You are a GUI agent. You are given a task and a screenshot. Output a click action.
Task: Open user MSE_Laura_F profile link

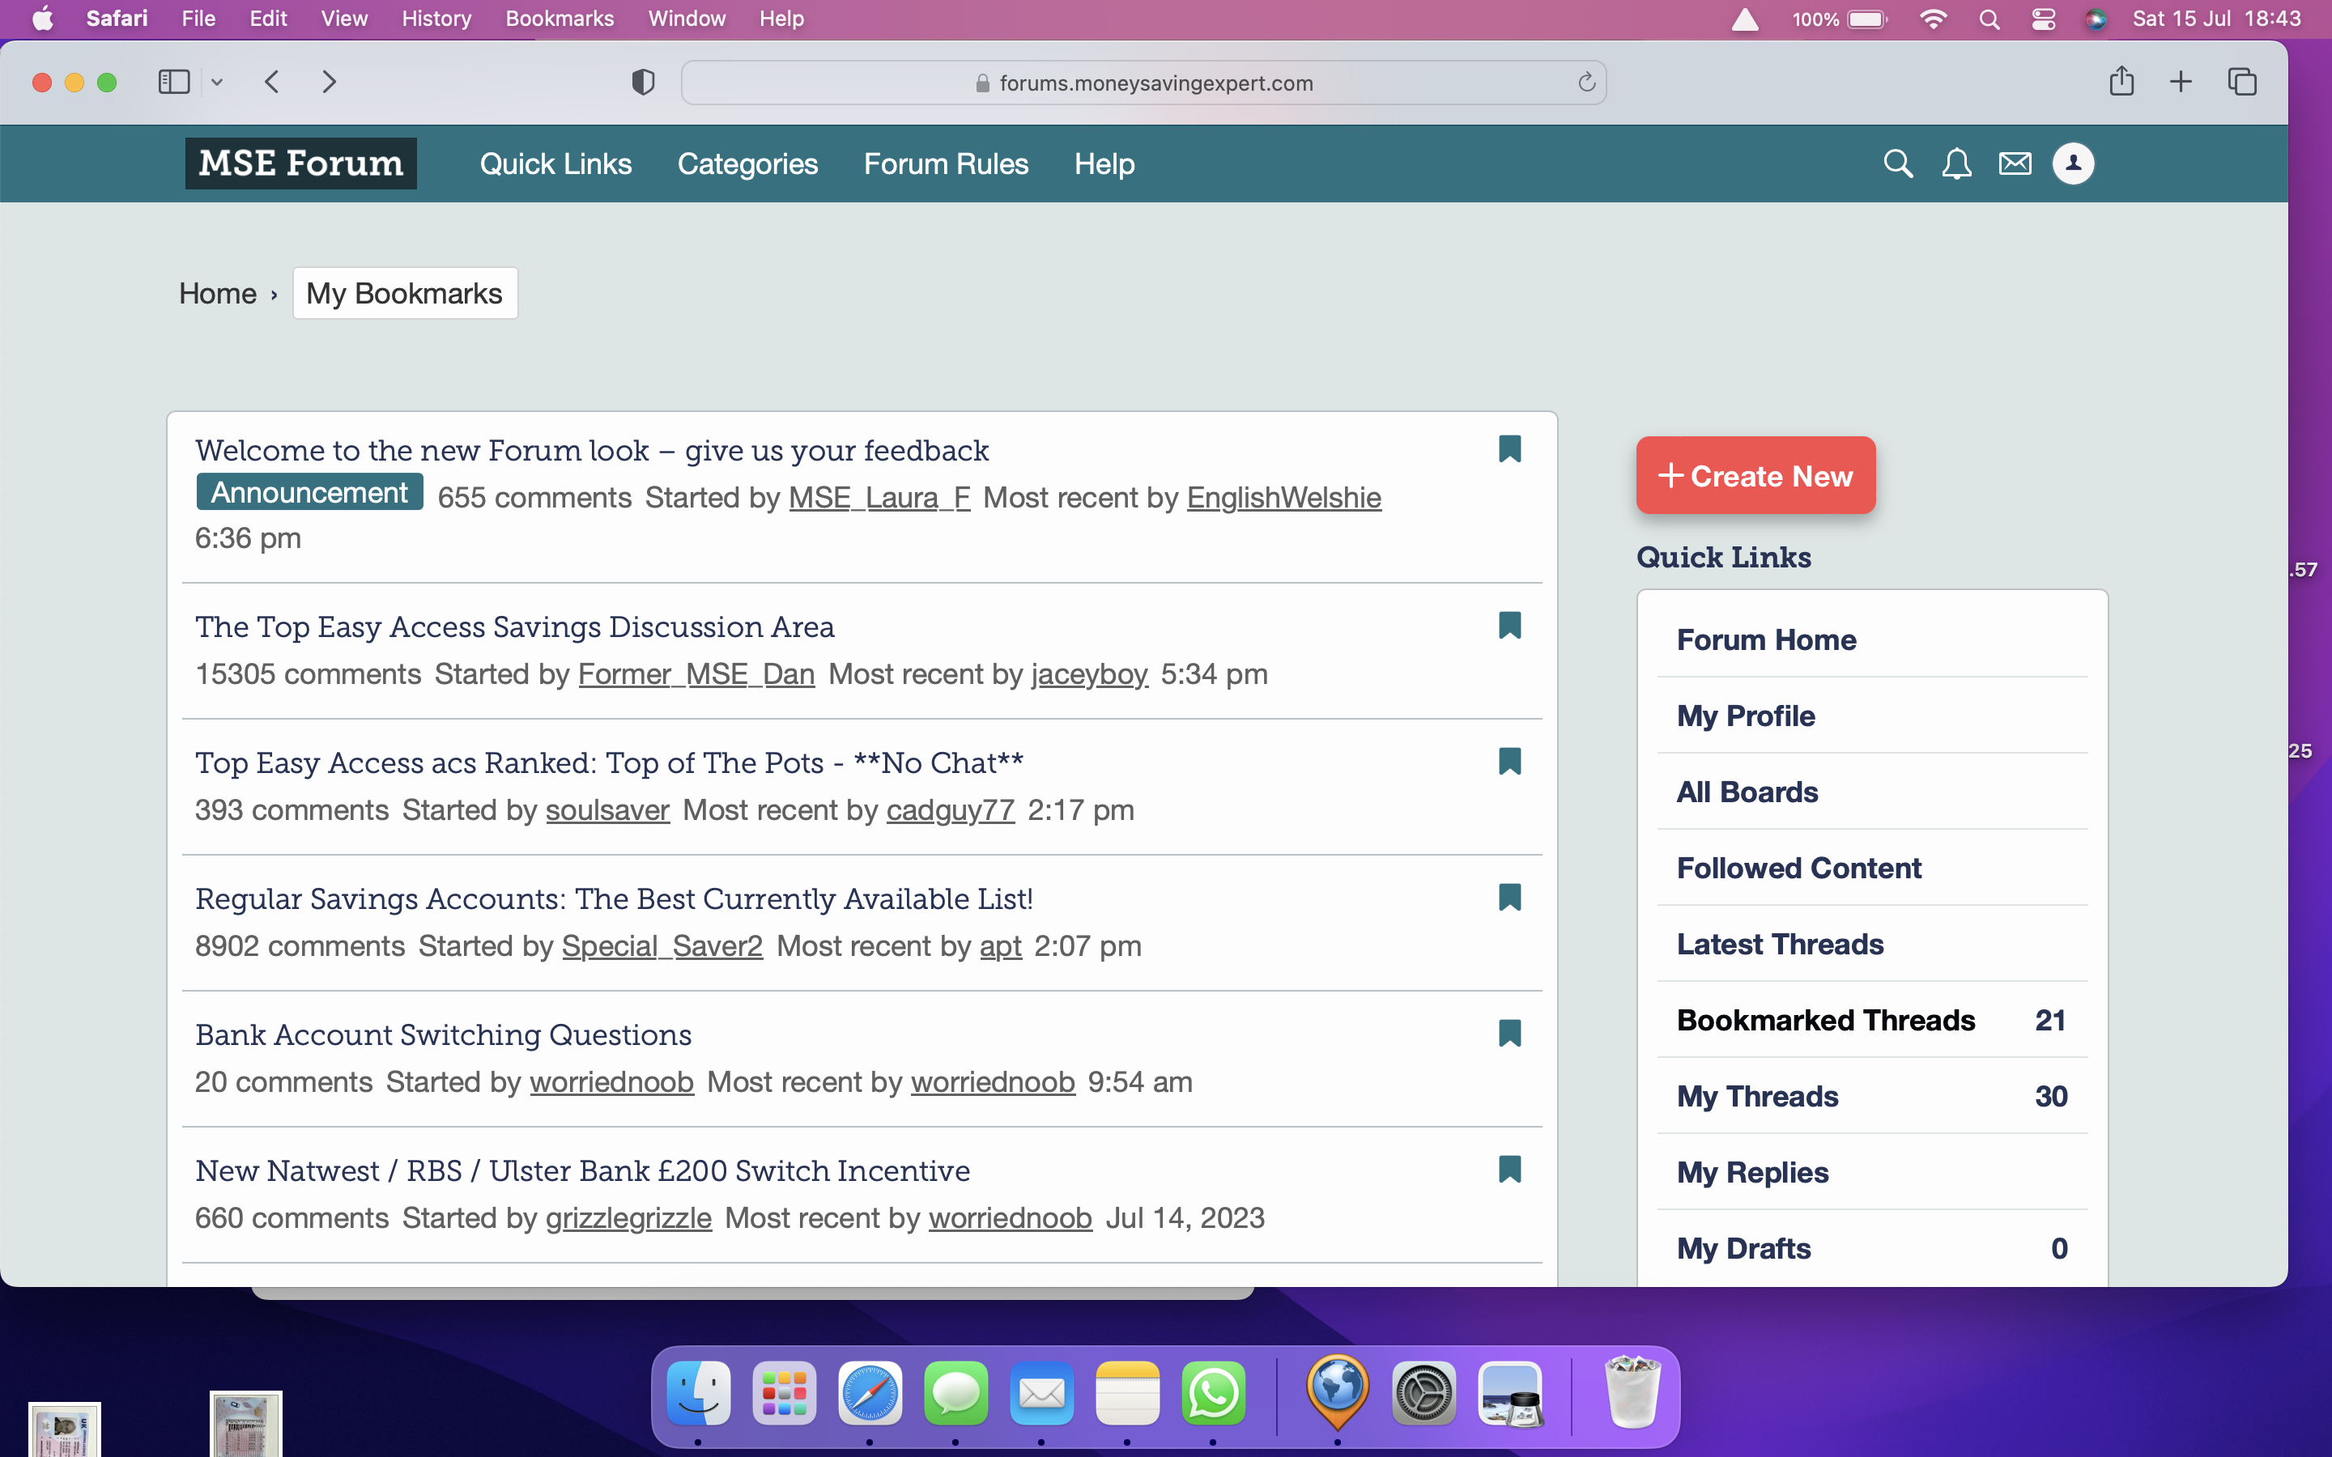point(879,497)
